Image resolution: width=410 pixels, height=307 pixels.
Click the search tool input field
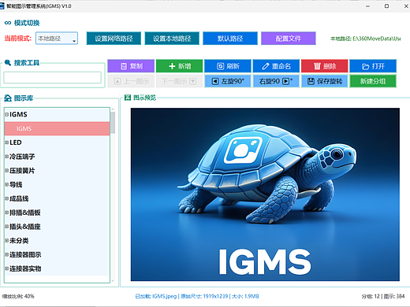[52, 78]
